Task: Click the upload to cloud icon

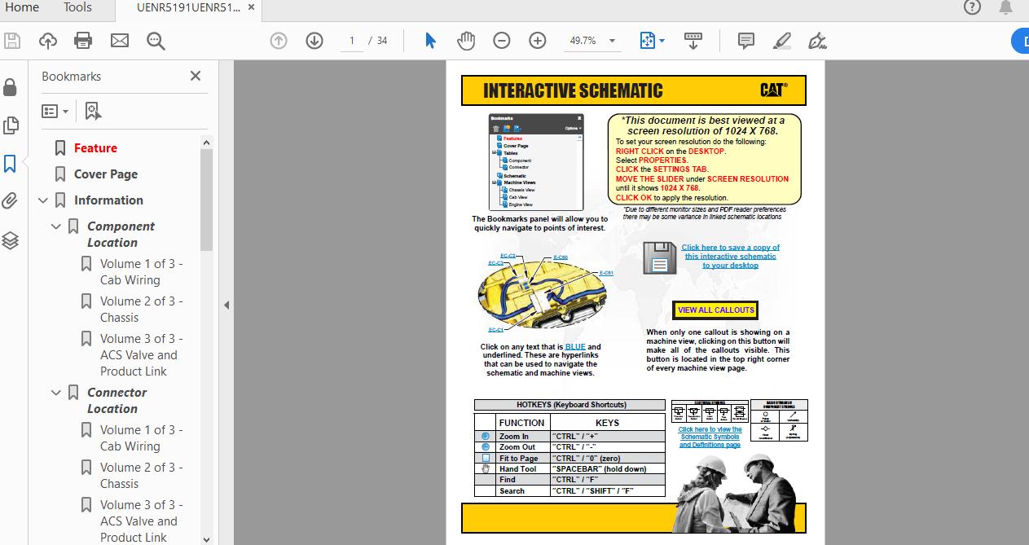Action: [x=48, y=41]
